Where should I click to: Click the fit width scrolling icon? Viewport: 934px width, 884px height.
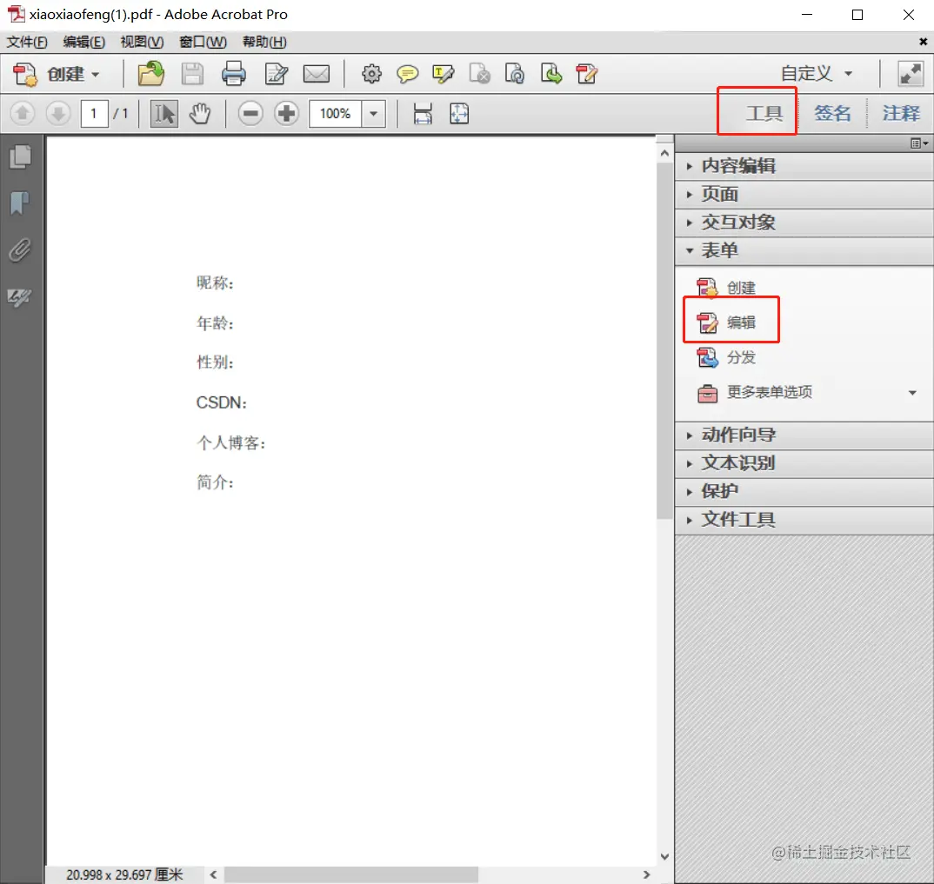423,113
